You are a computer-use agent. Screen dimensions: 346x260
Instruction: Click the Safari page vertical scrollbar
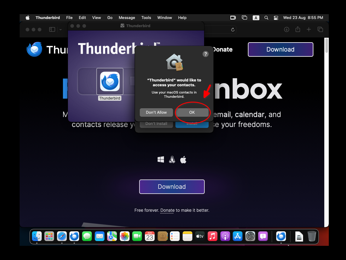pyautogui.click(x=327, y=46)
